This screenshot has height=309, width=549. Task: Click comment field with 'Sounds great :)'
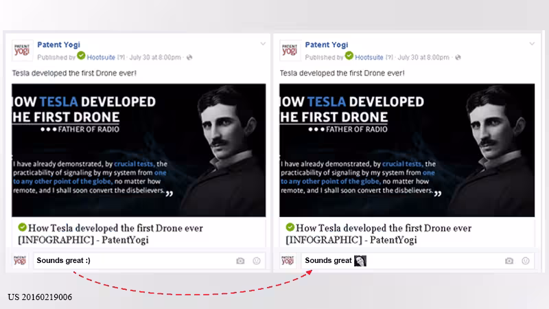pos(150,261)
